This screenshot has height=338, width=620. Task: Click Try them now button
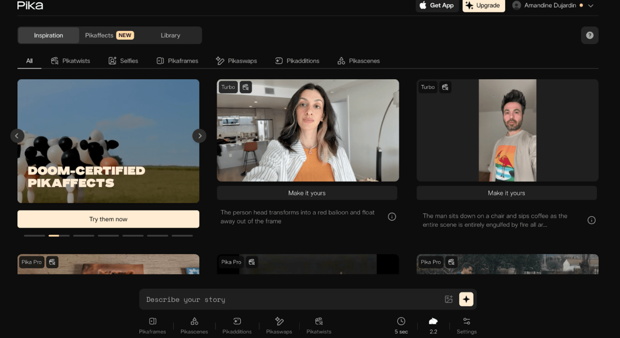tap(108, 219)
